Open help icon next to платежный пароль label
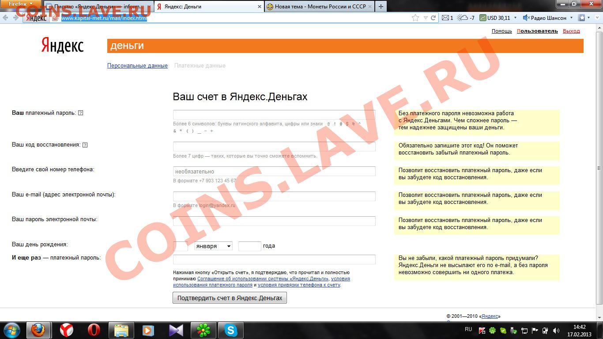The height and width of the screenshot is (339, 603). coord(81,113)
